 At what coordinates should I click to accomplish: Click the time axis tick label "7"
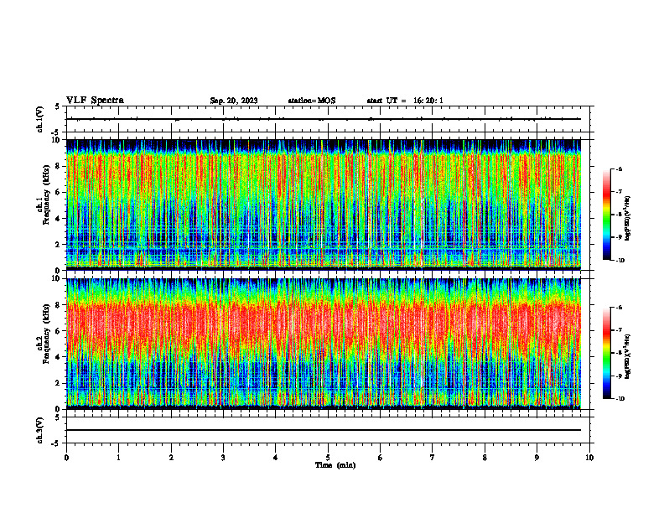click(x=433, y=458)
